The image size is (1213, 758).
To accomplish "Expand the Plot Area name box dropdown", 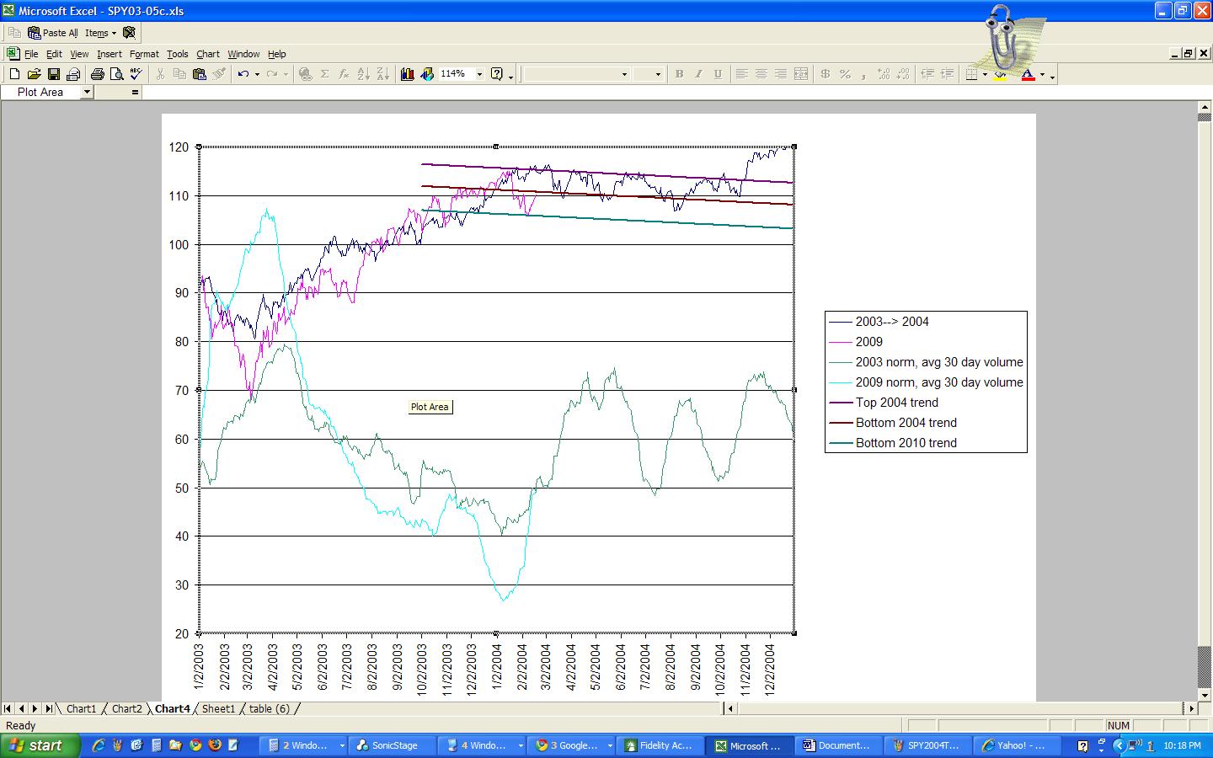I will 86,92.
